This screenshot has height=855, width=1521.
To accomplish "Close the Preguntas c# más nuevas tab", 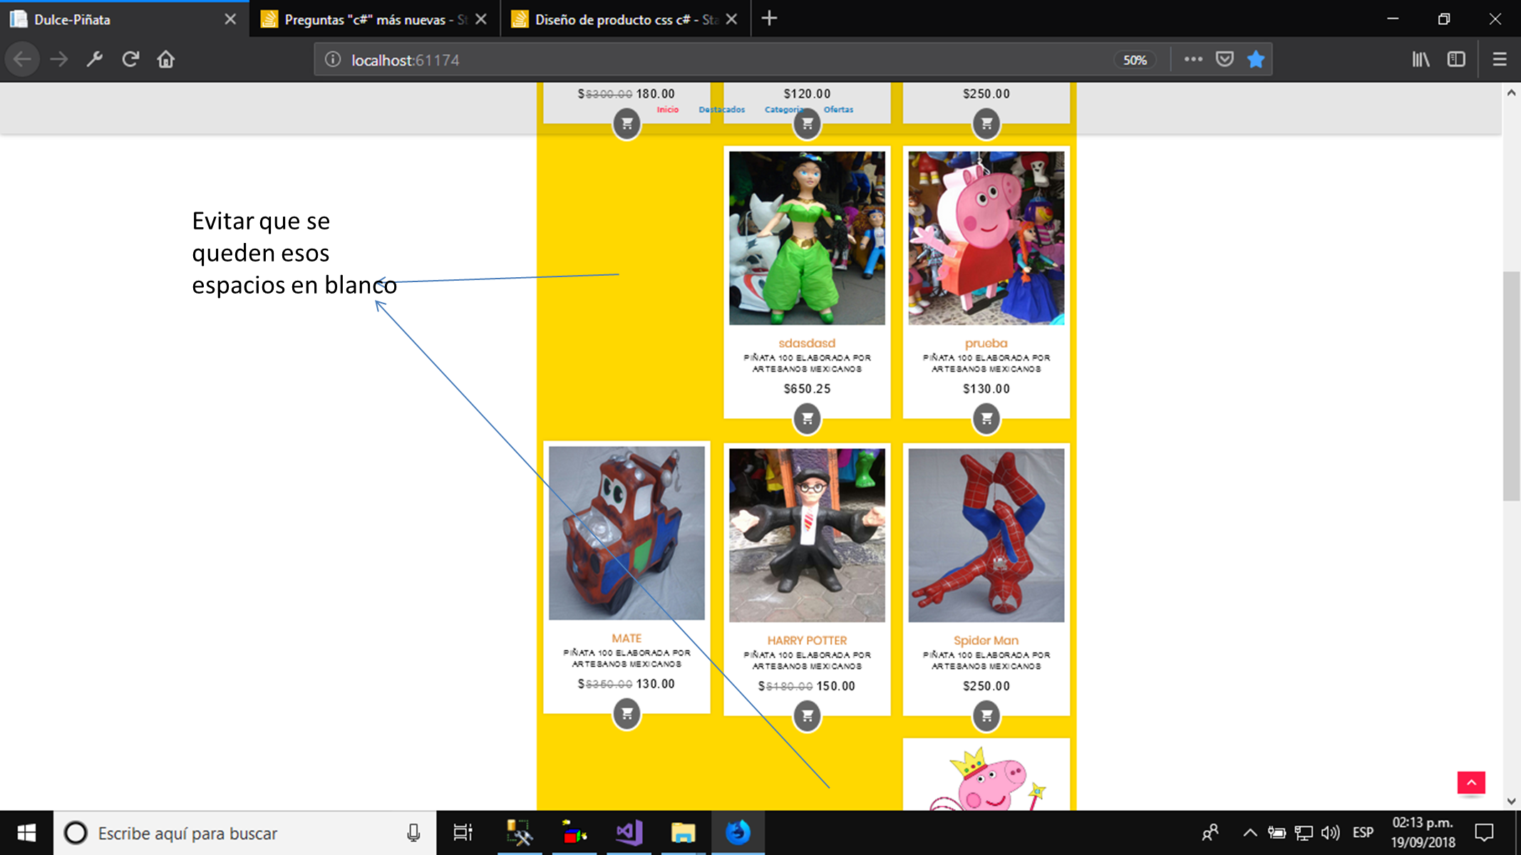I will 481,19.
